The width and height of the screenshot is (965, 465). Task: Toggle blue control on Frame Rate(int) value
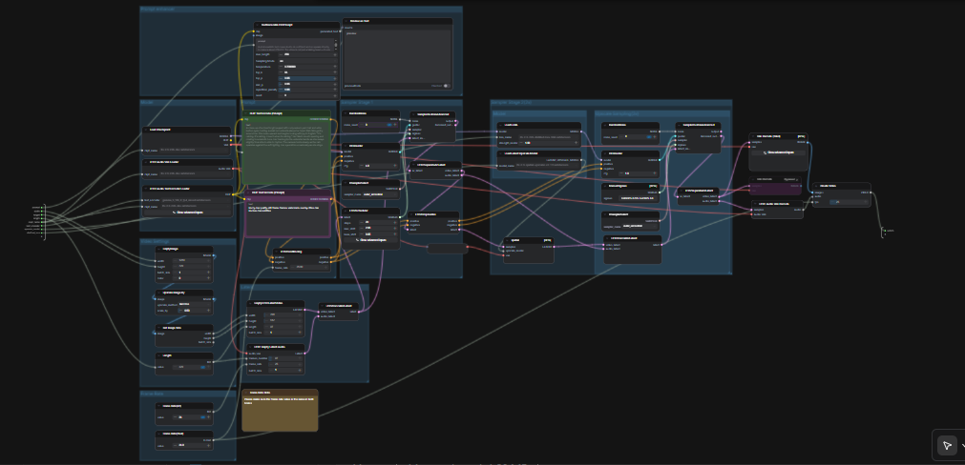click(202, 417)
